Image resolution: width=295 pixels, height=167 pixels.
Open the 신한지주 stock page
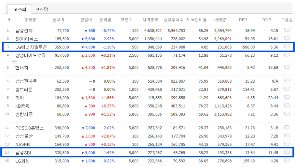click(x=24, y=114)
